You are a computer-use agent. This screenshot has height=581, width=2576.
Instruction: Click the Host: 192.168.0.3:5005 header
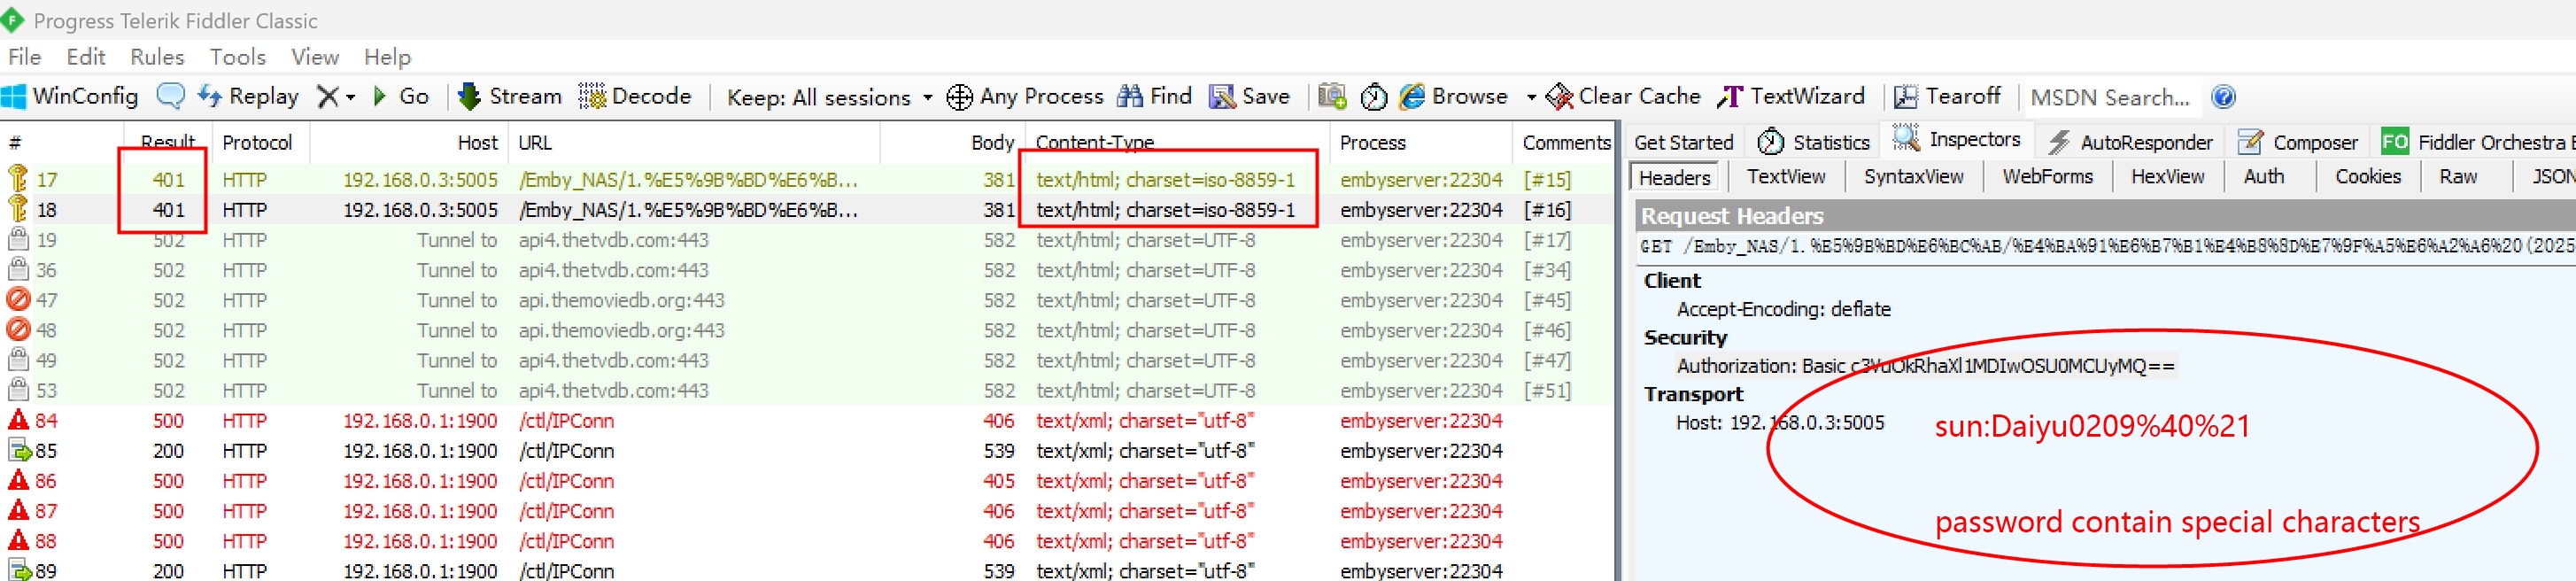pyautogui.click(x=1779, y=423)
